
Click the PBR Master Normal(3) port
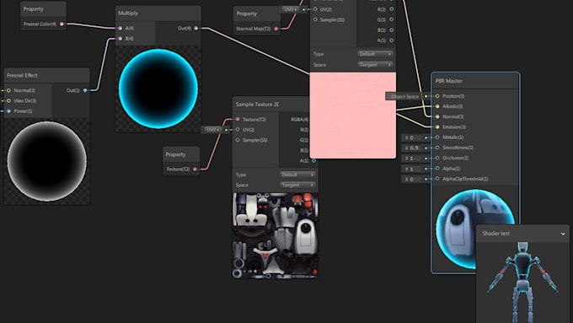(437, 116)
